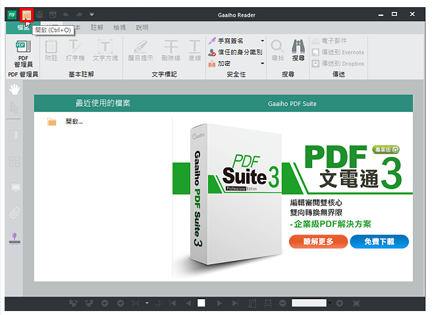Image resolution: width=434 pixels, height=315 pixels.
Task: Click 傳送到 Dropbox
Action: (339, 64)
